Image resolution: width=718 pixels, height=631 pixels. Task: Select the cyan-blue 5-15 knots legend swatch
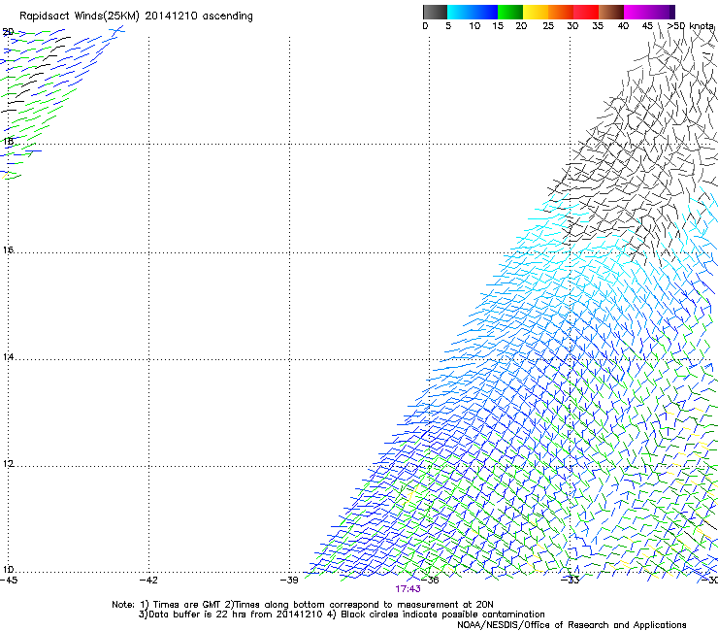coord(473,12)
